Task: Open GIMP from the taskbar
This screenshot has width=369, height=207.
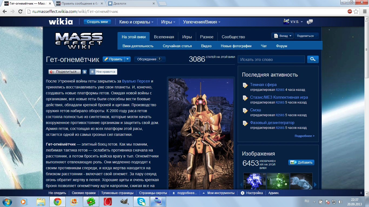Action: click(x=124, y=201)
